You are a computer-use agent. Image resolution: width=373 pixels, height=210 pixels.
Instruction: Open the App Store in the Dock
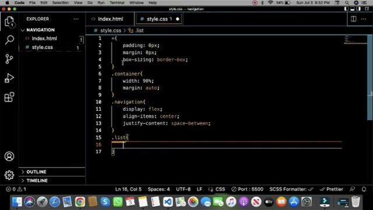(294, 202)
